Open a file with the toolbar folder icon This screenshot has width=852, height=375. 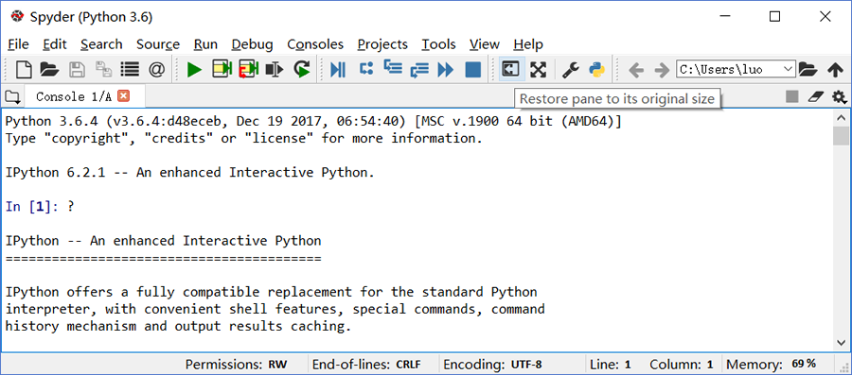point(49,69)
